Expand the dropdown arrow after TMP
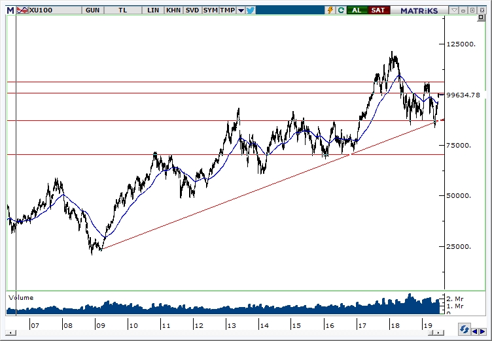492x341 pixels. point(241,10)
